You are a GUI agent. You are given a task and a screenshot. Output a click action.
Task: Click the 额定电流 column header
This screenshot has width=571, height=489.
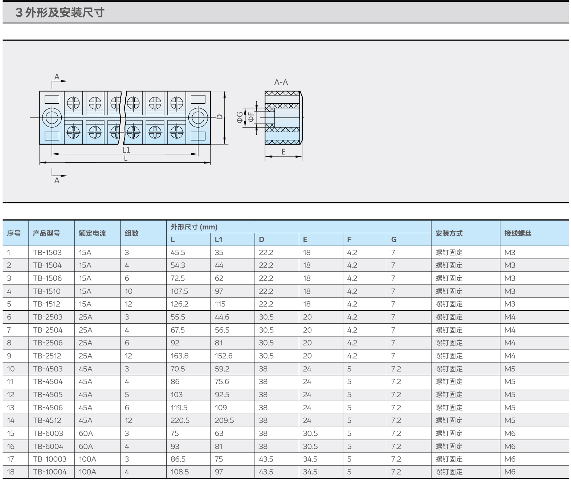pyautogui.click(x=93, y=233)
